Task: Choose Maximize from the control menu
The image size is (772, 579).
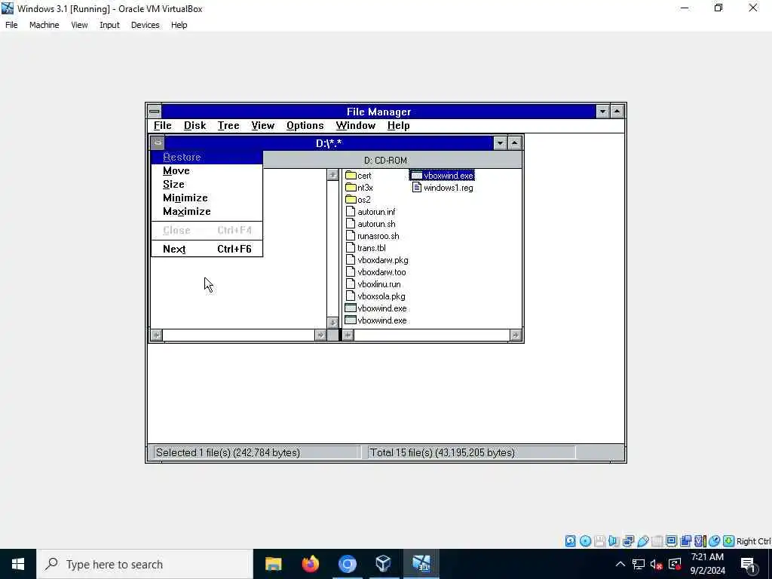Action: pos(207,212)
